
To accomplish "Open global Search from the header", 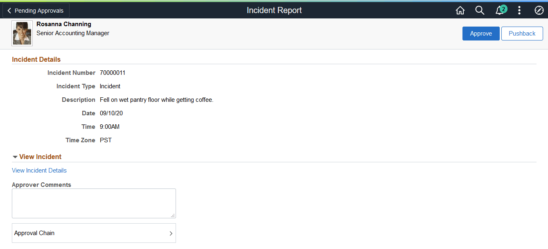I will tap(480, 10).
